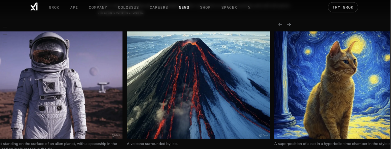Open the astronaut on alien planet image

point(61,85)
